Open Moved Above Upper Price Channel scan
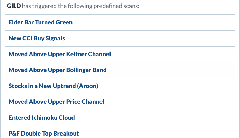This screenshot has height=138, width=240. (56, 102)
